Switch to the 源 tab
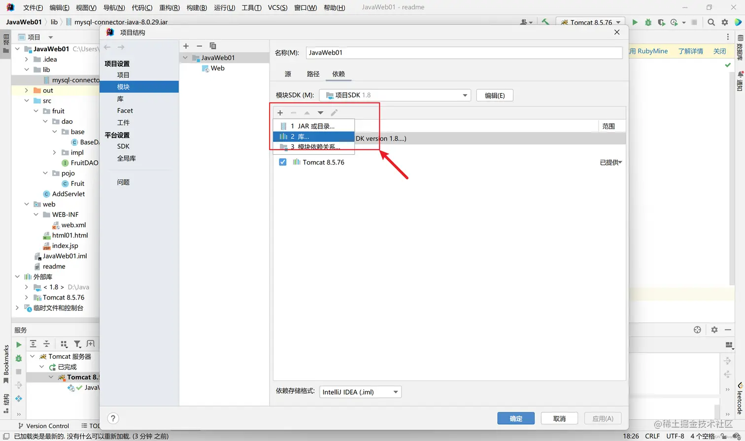Viewport: 745px width, 441px height. tap(288, 74)
